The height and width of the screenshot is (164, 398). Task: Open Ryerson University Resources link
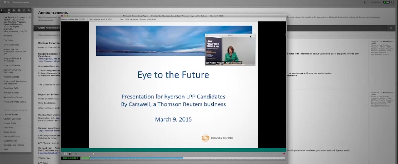pyautogui.click(x=12, y=71)
